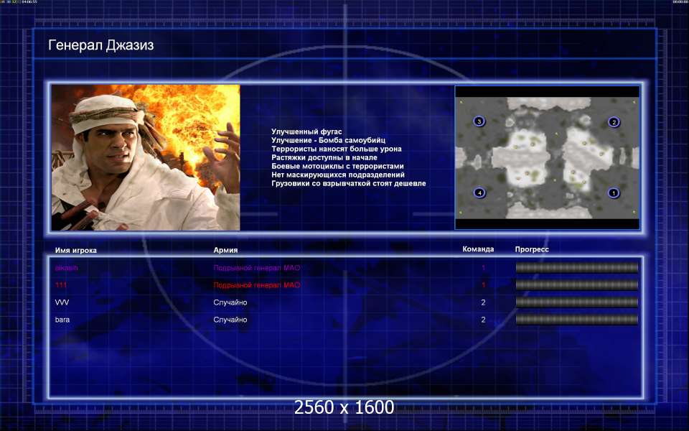Viewport: 689px width, 431px height.
Task: Click 'Случайно' army entry for VVV
Action: (x=230, y=302)
